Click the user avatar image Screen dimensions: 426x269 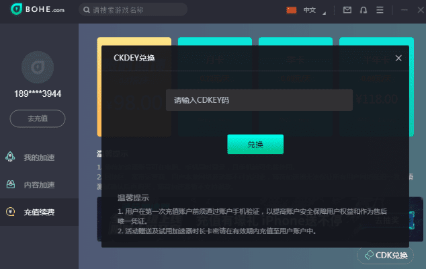[38, 67]
